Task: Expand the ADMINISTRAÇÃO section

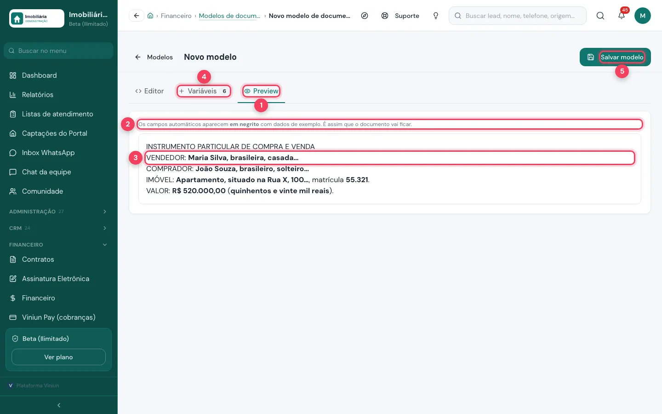Action: click(58, 212)
